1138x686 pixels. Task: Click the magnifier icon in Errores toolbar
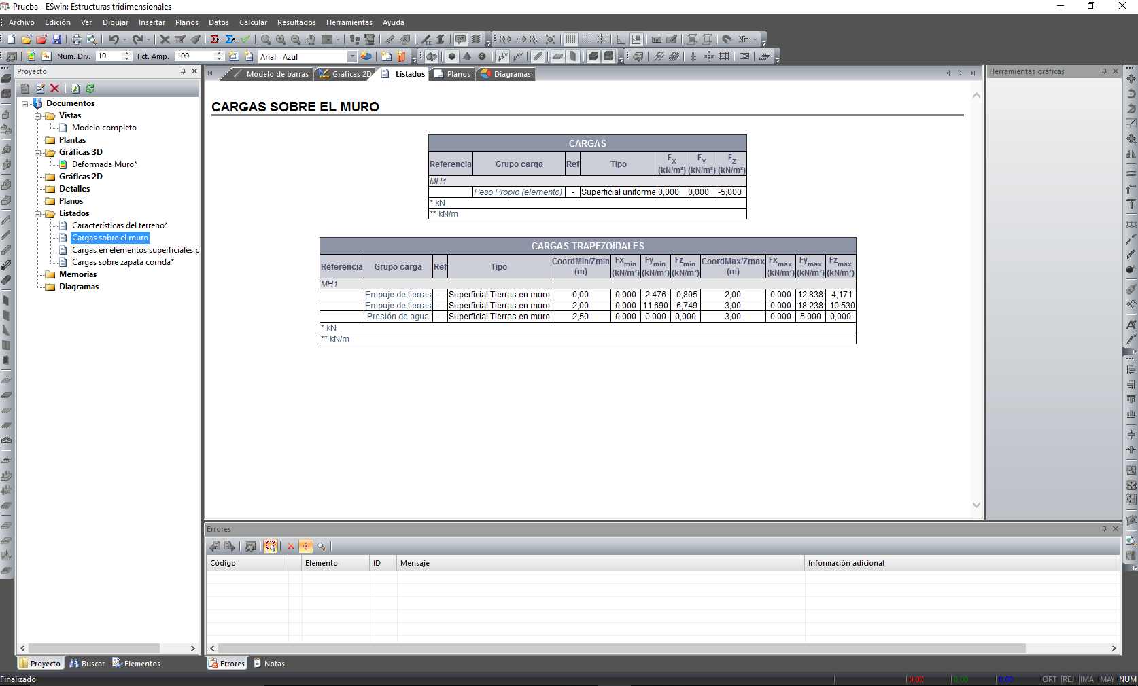[x=321, y=546]
